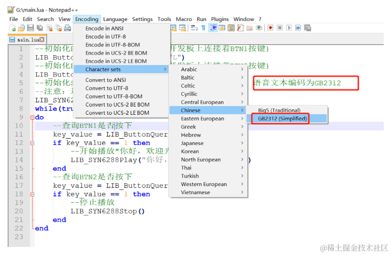Open the User Defined Language icon
The width and height of the screenshot is (391, 255).
pos(222,28)
